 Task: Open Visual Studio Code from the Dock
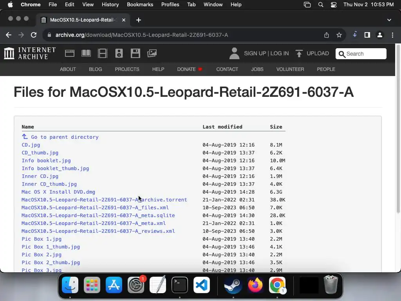click(202, 285)
